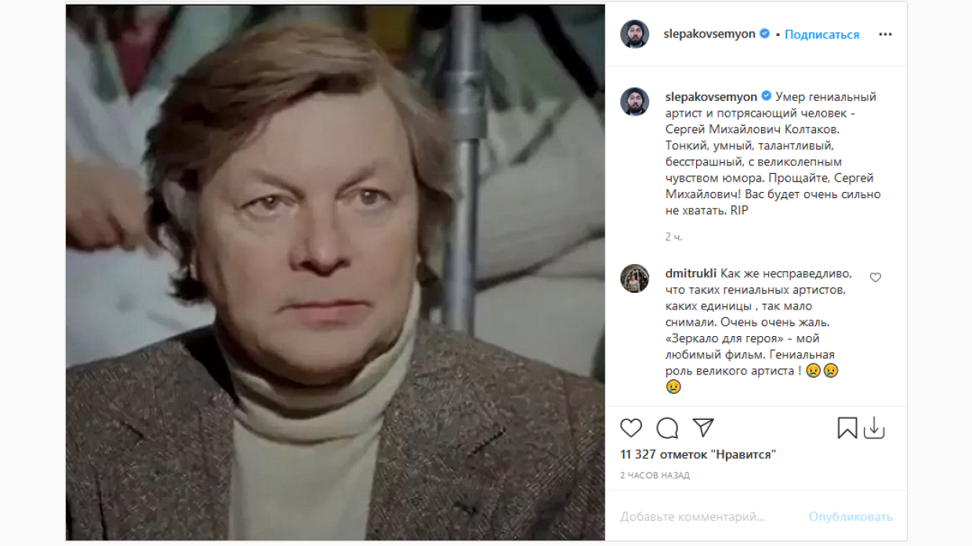Click slepakovsemyon avatar beside the caption
972x546 pixels.
635,102
